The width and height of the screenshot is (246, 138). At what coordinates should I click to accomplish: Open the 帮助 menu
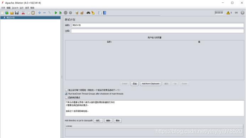(32, 8)
